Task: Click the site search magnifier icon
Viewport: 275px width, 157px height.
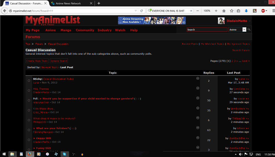Action: pyautogui.click(x=249, y=30)
